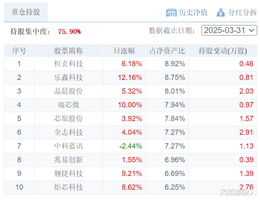
Task: Open stock 兆易创新
Action: point(69,160)
